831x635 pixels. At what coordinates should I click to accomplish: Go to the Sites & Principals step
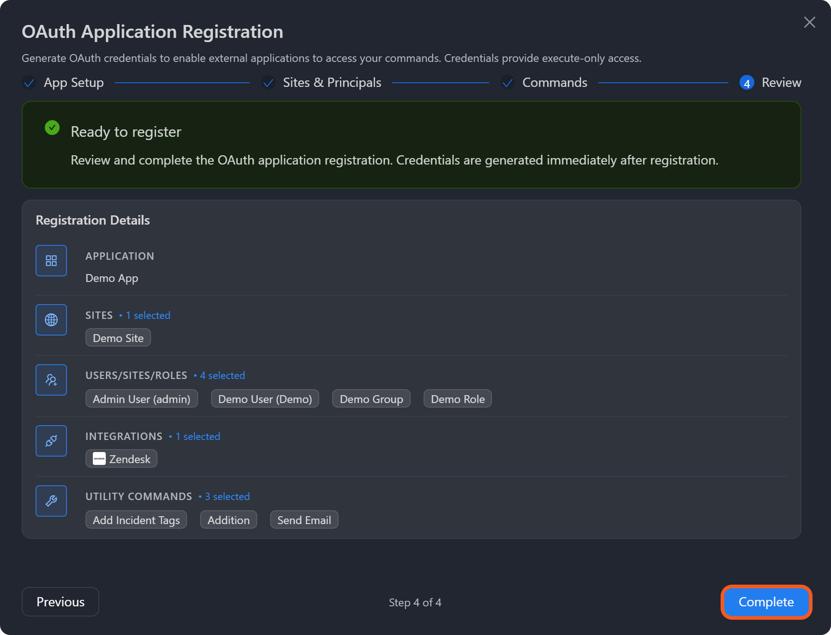(x=332, y=83)
